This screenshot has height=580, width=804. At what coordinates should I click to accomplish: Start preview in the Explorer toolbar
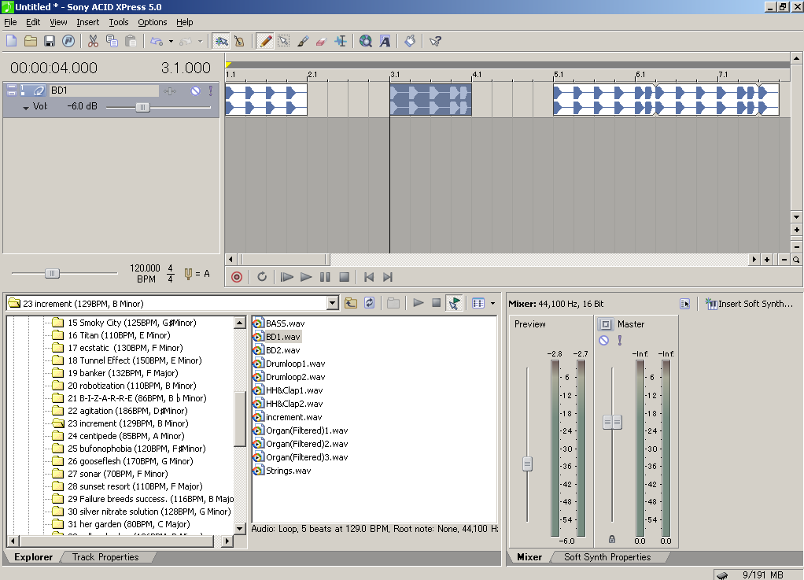coord(419,303)
